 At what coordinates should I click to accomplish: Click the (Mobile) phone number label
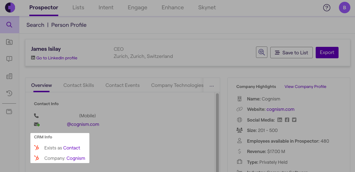coord(87,116)
